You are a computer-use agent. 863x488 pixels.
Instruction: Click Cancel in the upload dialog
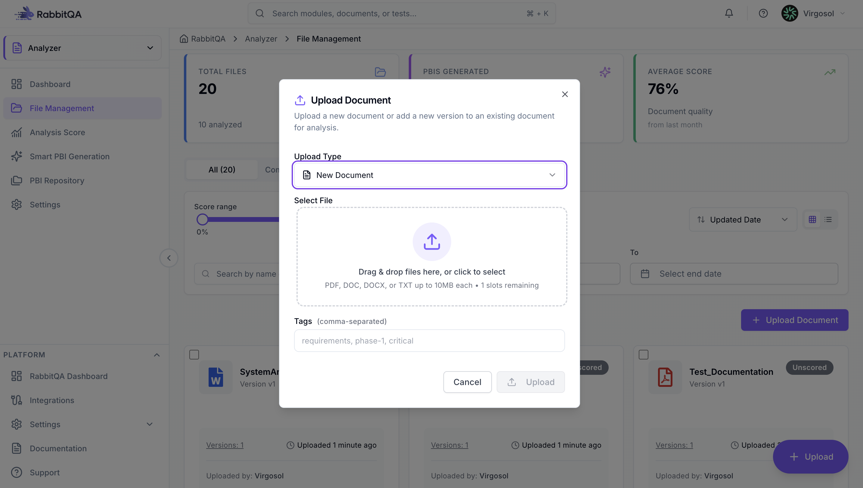(467, 382)
